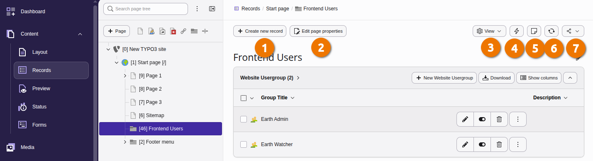Delete the Earth Watcher record
The height and width of the screenshot is (161, 593).
tap(499, 144)
